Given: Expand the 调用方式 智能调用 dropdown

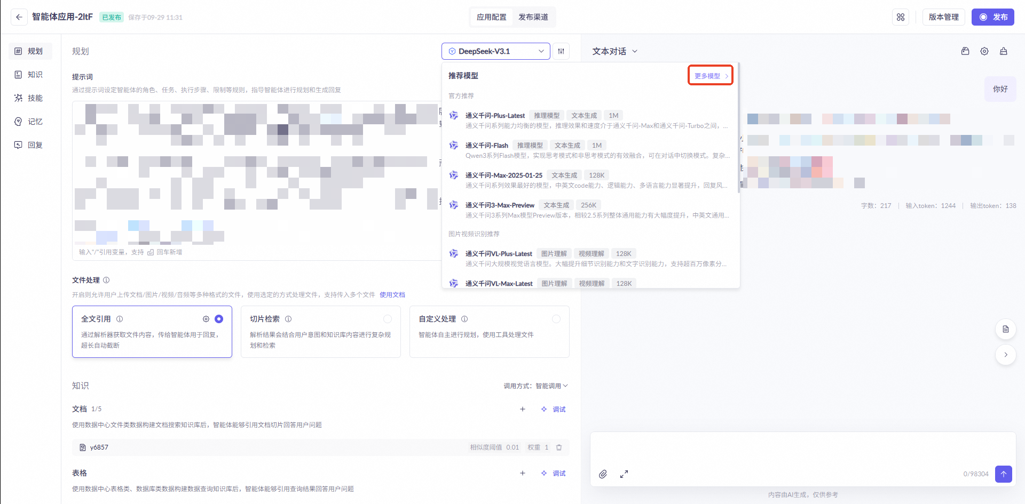Looking at the screenshot, I should click(536, 386).
